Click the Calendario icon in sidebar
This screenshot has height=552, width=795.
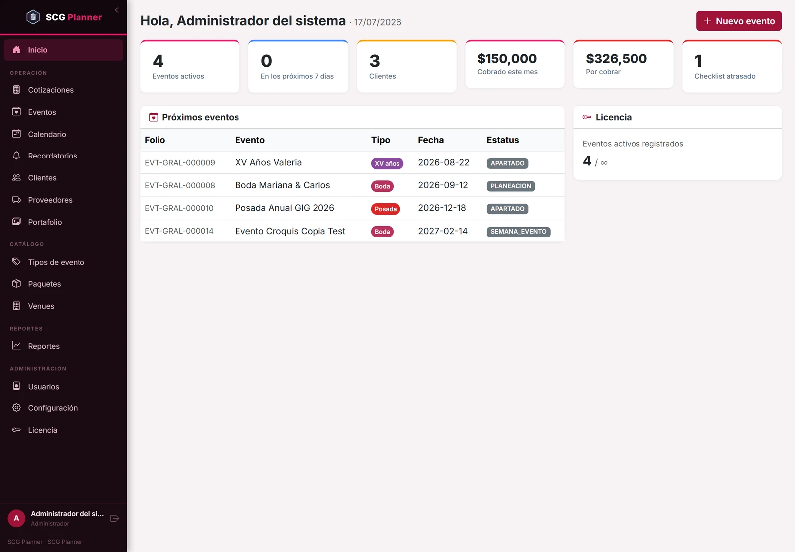(16, 134)
